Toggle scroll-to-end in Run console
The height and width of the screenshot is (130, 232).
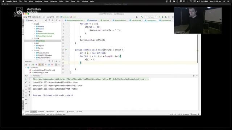[x=29, y=88]
